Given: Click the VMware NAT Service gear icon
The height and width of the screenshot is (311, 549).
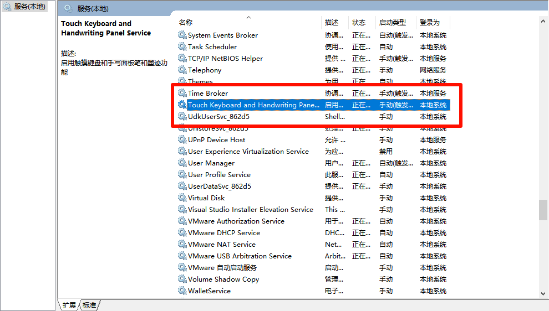Looking at the screenshot, I should point(182,245).
